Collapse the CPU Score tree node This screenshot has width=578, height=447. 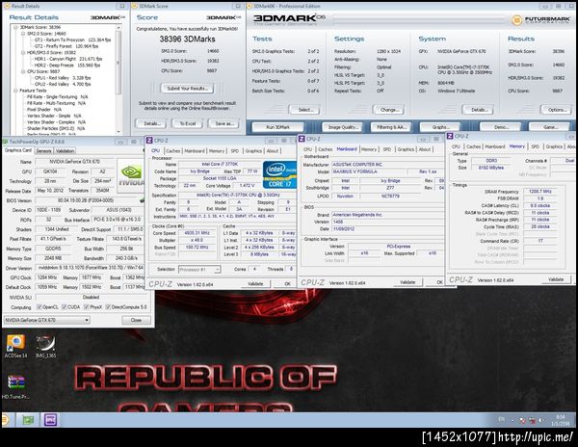tap(23, 71)
